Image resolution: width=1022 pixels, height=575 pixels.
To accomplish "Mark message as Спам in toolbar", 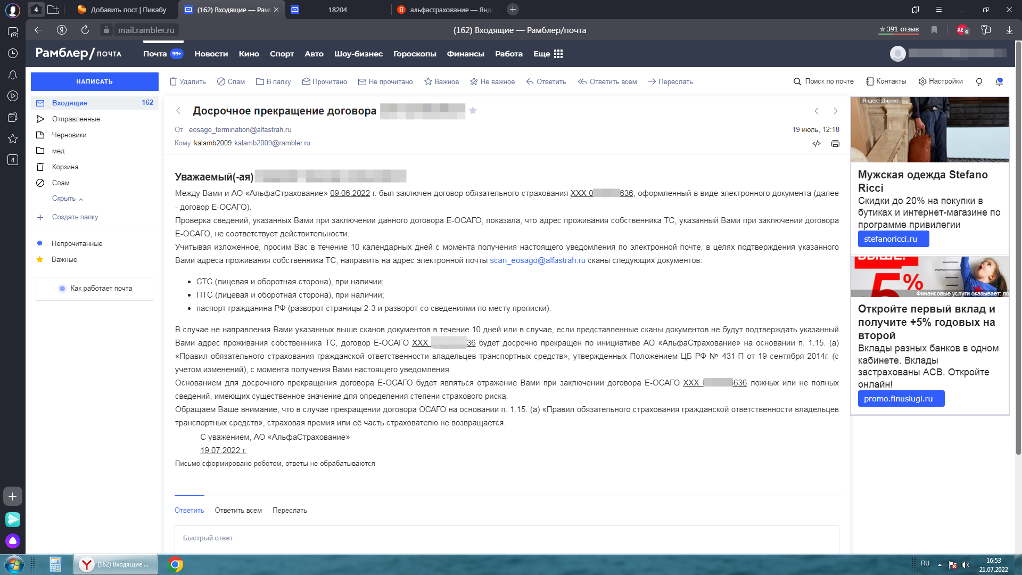I will (231, 81).
